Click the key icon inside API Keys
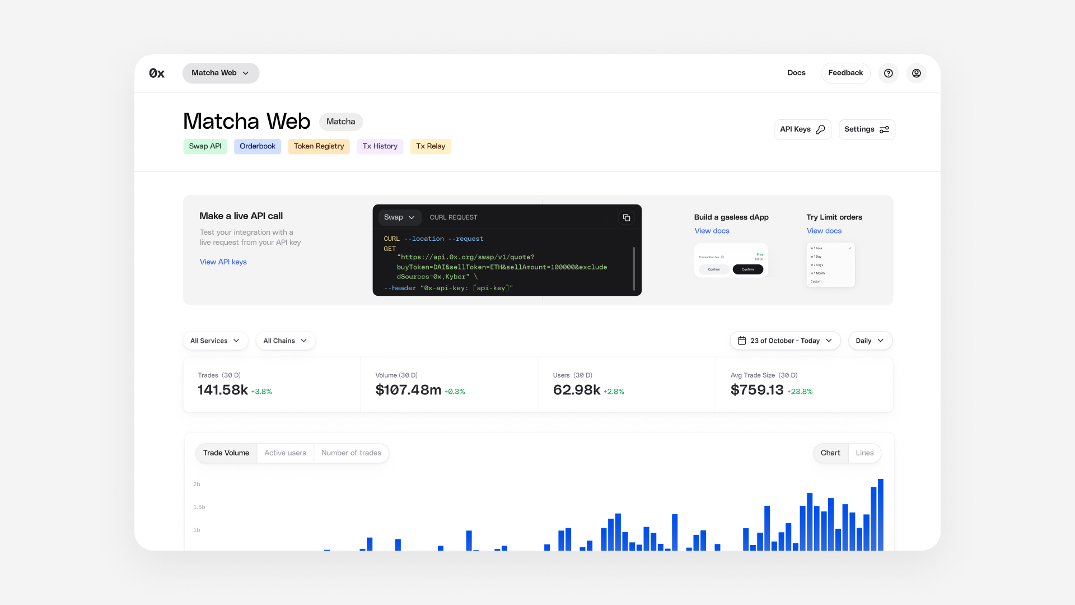Screen dimensions: 1075x605 pyautogui.click(x=820, y=129)
